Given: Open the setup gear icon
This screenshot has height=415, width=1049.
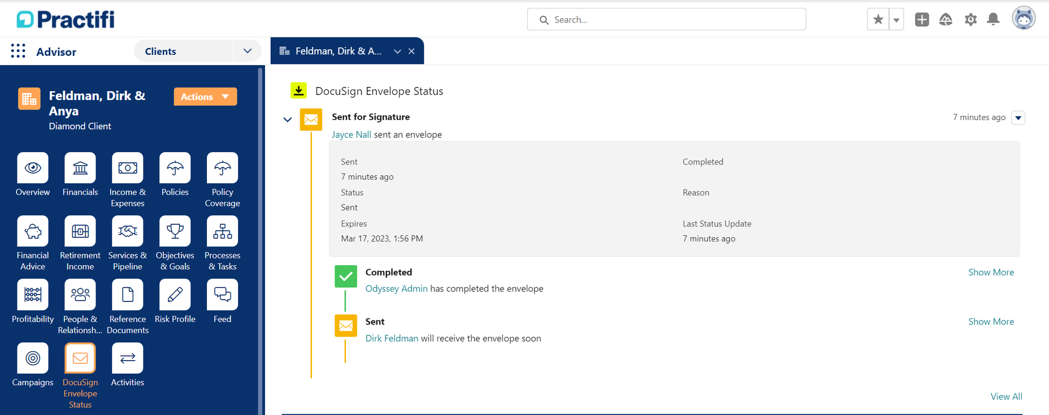Looking at the screenshot, I should (970, 20).
